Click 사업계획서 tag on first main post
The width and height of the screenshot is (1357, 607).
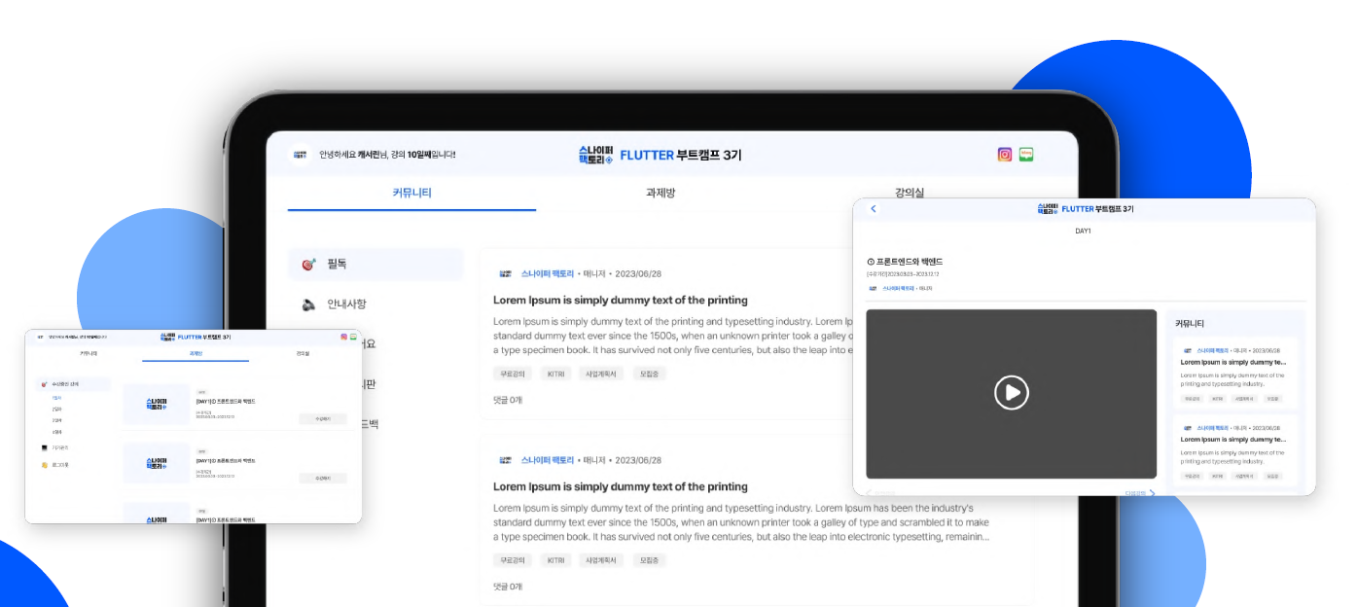click(x=602, y=374)
